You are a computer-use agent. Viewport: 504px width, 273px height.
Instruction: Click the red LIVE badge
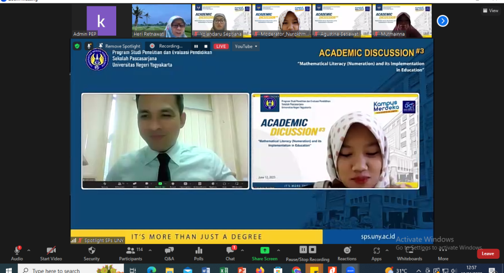221,46
